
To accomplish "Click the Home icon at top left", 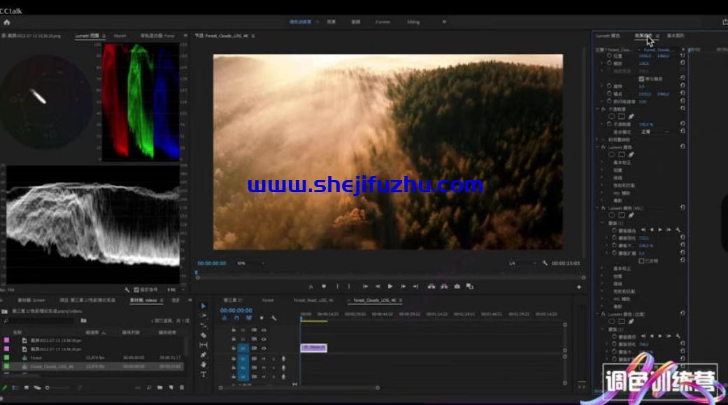I will point(6,22).
